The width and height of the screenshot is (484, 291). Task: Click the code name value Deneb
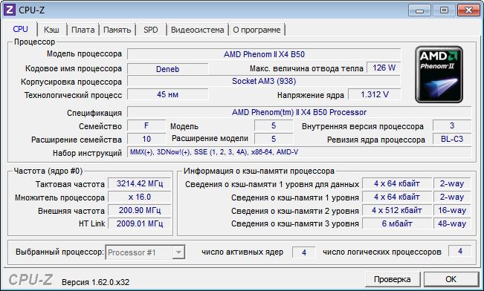coord(167,69)
